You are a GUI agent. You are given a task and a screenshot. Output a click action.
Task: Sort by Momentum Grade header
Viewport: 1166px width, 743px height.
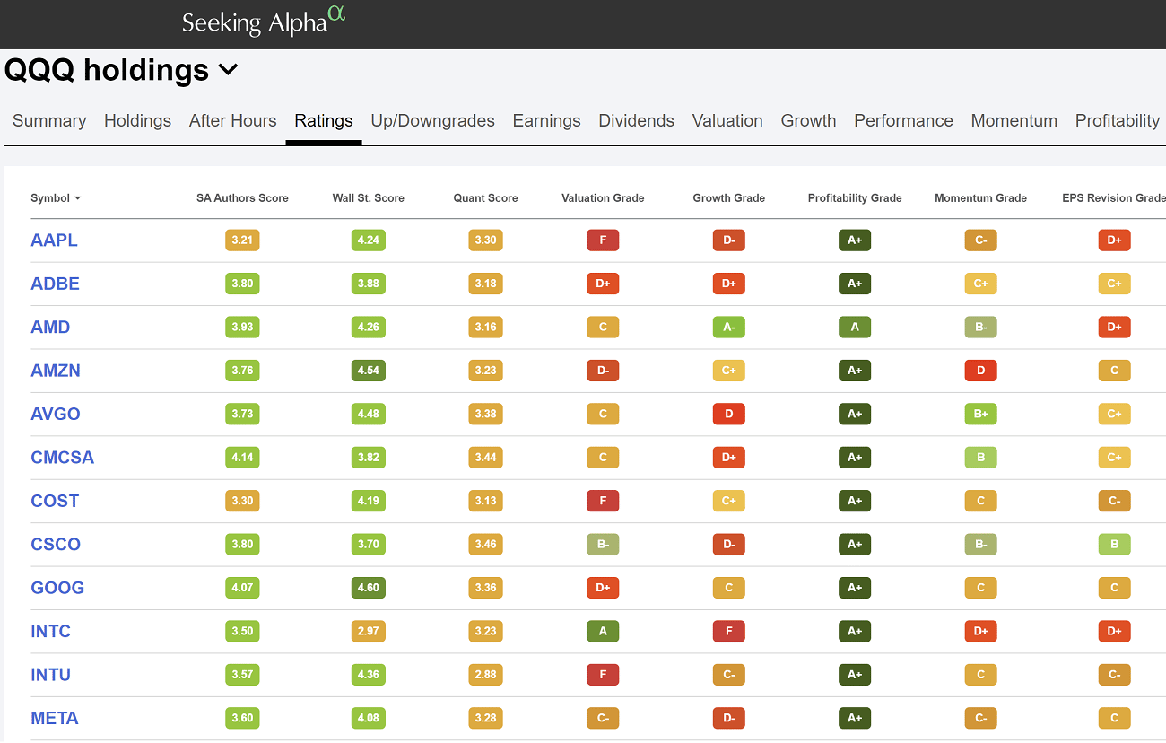[980, 198]
